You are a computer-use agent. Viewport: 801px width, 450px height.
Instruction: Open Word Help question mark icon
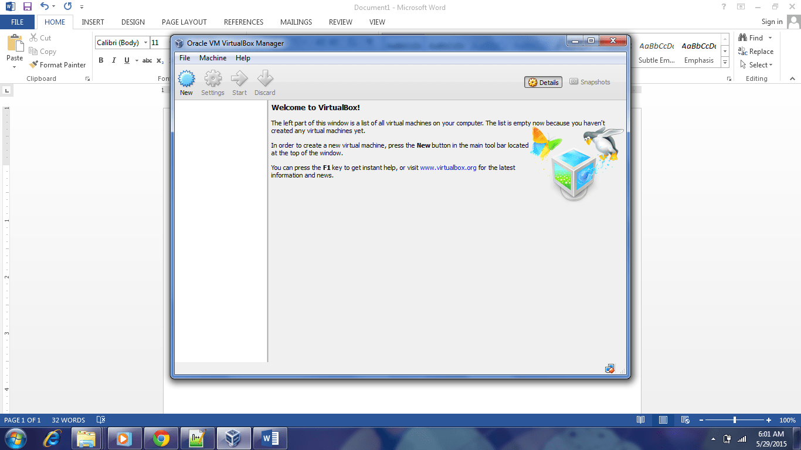(x=724, y=7)
